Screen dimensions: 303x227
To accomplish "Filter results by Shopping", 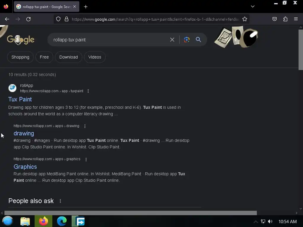I will 20,57.
